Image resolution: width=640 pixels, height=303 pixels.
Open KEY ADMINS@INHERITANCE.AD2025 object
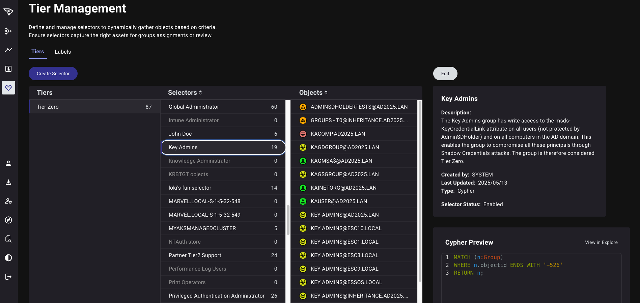(354, 296)
